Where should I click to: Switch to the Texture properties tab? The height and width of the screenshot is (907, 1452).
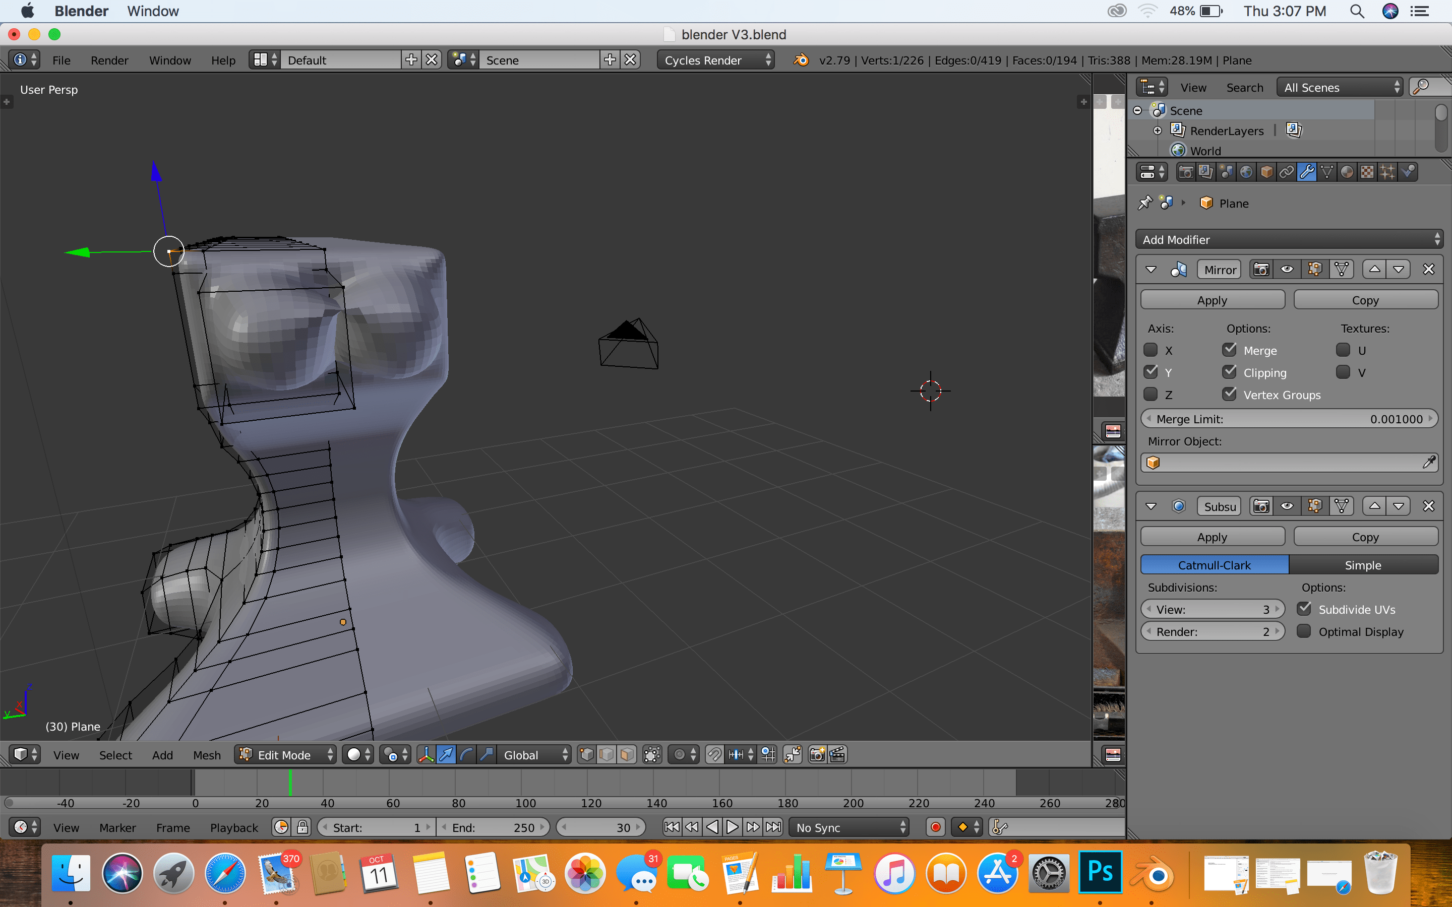1366,172
